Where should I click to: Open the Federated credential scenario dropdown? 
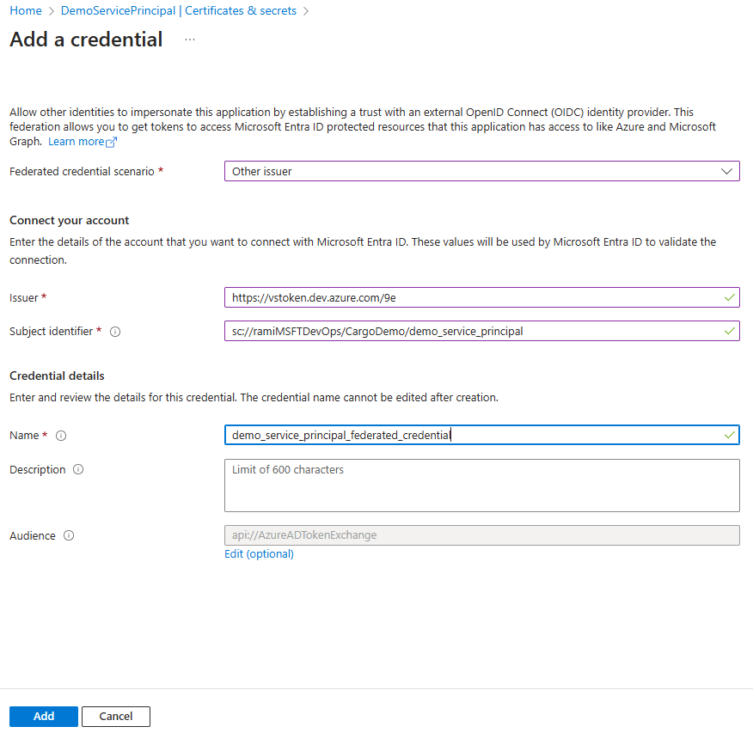[481, 171]
